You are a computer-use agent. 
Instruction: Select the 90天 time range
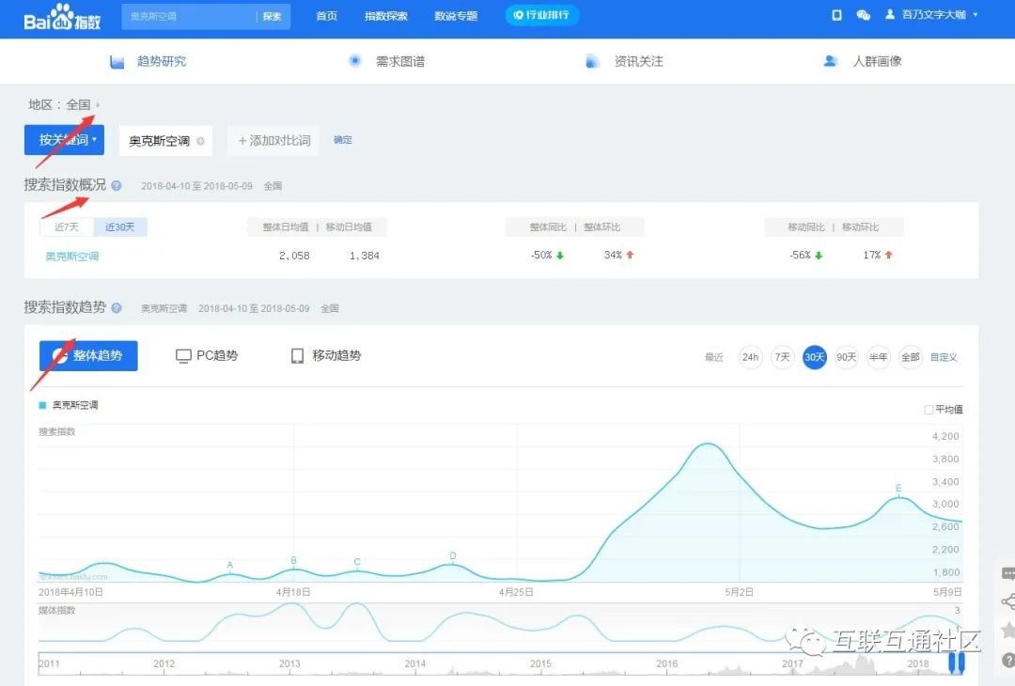(x=847, y=357)
